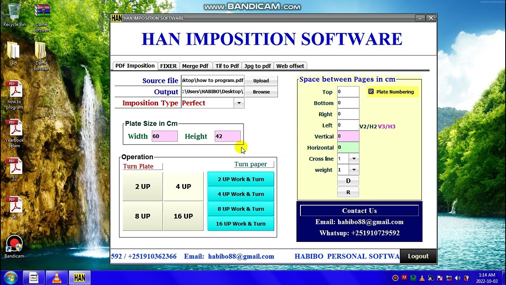Click the Bandicam recording tray icon

(395, 278)
